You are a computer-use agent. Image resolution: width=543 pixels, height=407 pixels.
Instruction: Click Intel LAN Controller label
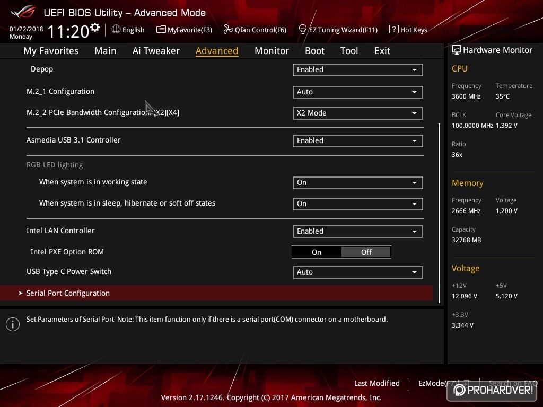point(60,231)
